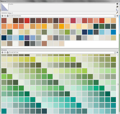Go forward in the Suvinil Cores Prontas pane
This screenshot has width=120, height=114.
coord(5,16)
